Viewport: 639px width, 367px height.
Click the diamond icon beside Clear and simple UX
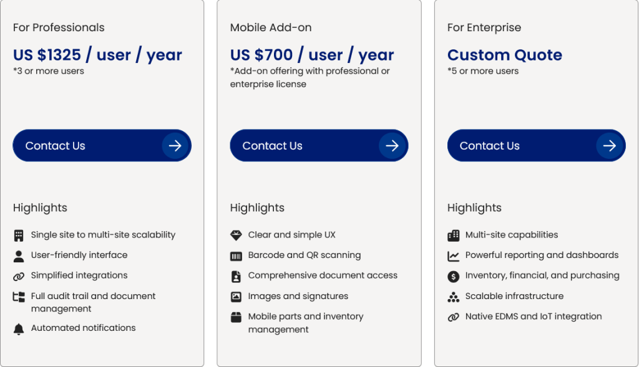236,236
